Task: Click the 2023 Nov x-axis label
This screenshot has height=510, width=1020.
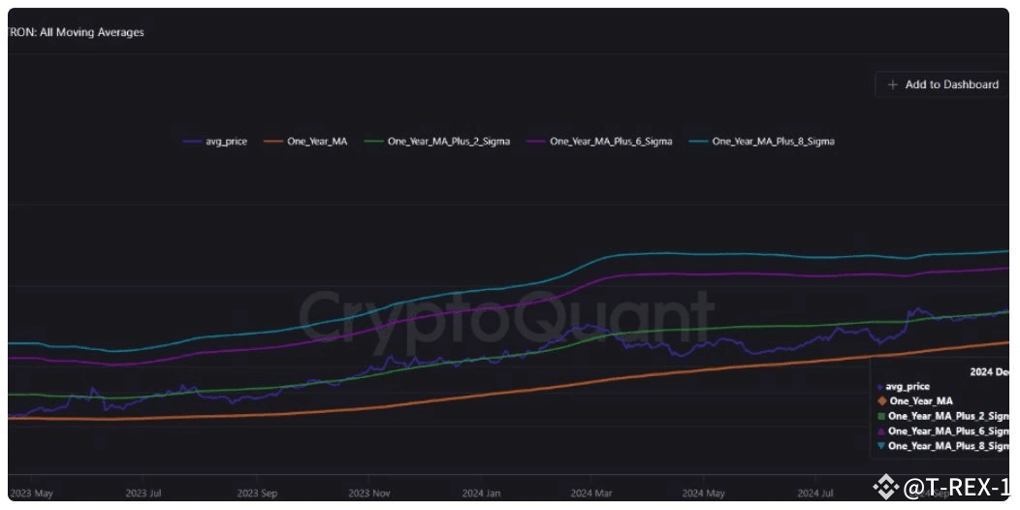Action: point(369,493)
